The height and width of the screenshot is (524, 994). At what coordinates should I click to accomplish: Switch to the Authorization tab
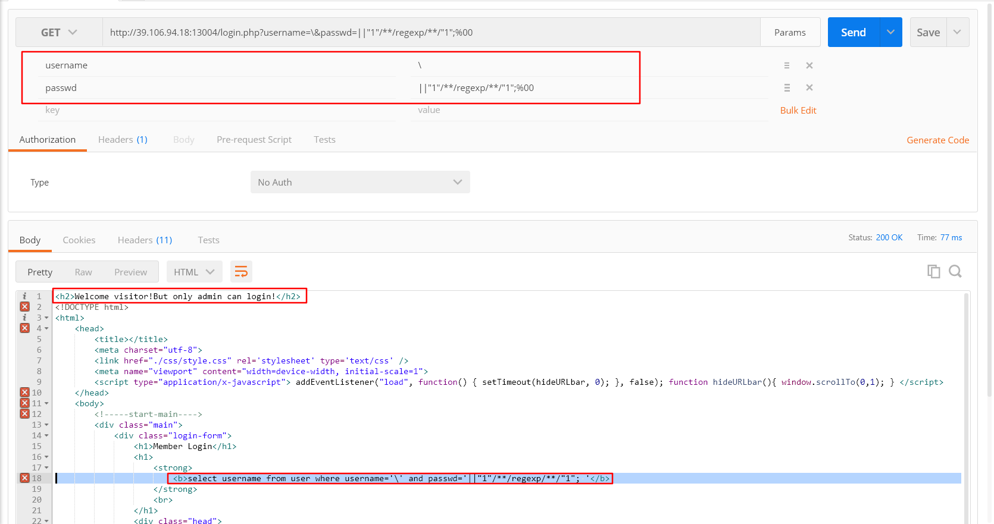[x=48, y=140]
